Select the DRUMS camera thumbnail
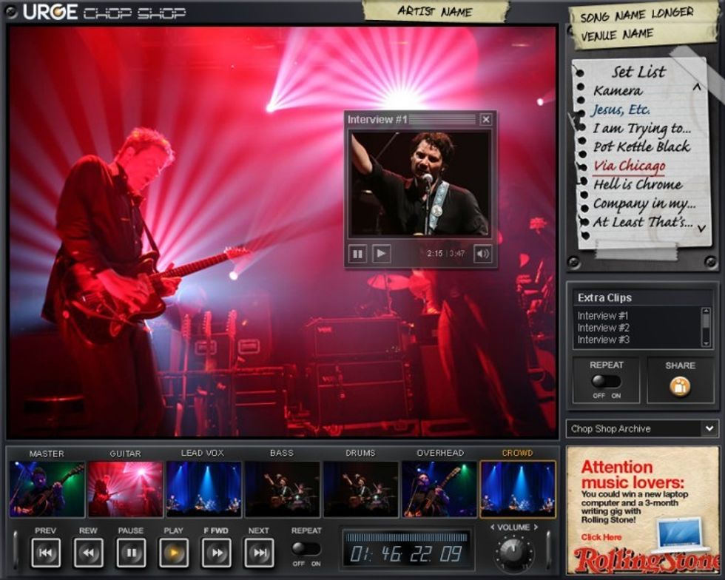Screen dimensions: 725x580 click(x=361, y=489)
